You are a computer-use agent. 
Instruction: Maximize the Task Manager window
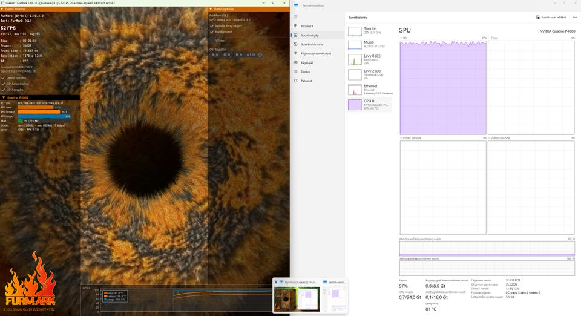pyautogui.click(x=565, y=3)
